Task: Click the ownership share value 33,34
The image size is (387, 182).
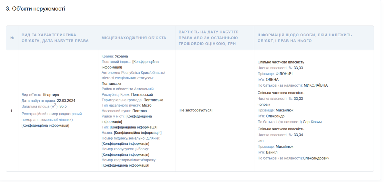Action: tap(298, 135)
